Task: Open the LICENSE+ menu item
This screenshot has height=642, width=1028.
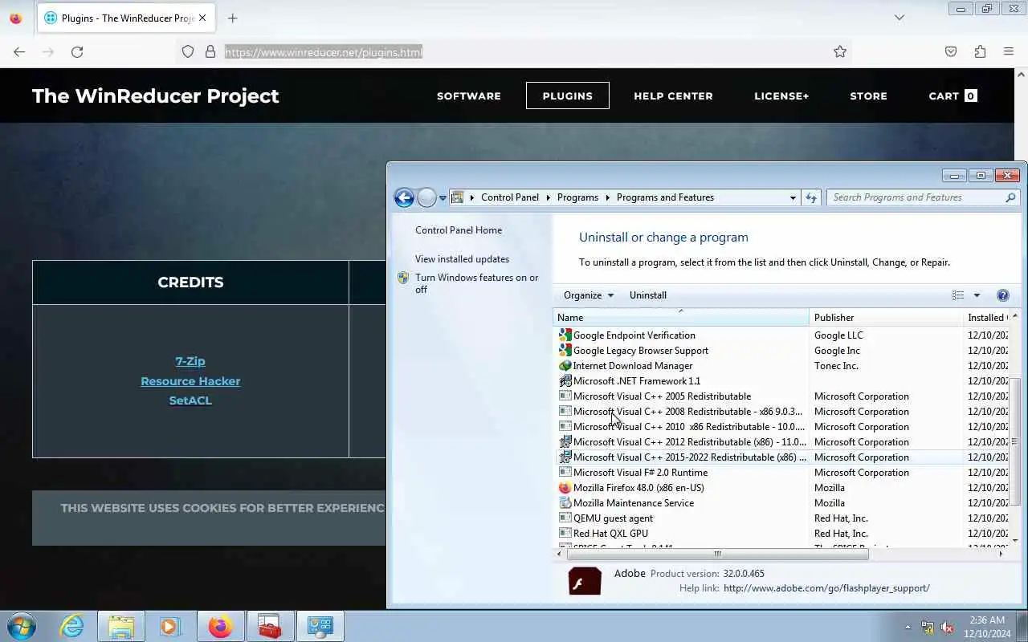Action: (x=781, y=95)
